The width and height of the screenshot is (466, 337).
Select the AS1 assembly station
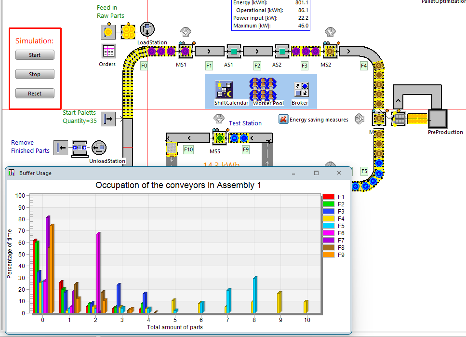234,51
